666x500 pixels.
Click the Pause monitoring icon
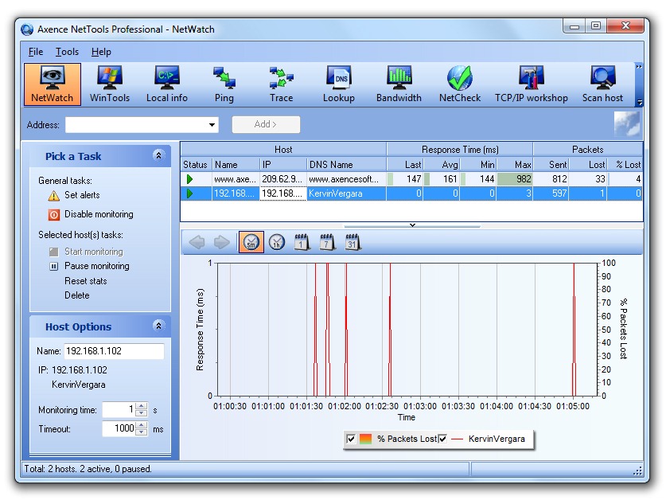[x=54, y=267]
